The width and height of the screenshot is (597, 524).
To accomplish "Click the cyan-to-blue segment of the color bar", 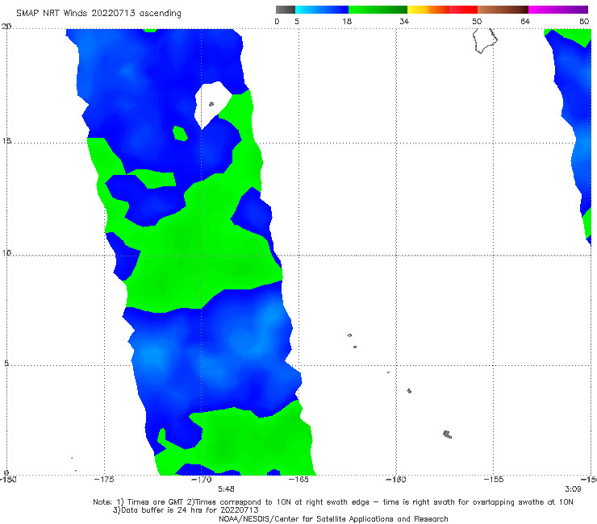I will pyautogui.click(x=321, y=10).
